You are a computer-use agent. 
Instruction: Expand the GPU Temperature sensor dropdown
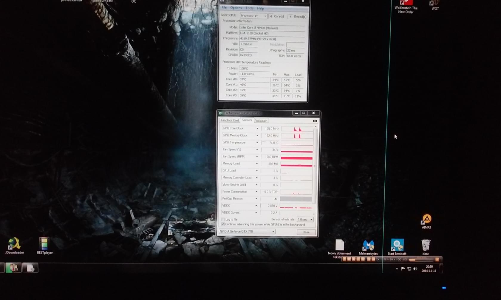point(257,143)
